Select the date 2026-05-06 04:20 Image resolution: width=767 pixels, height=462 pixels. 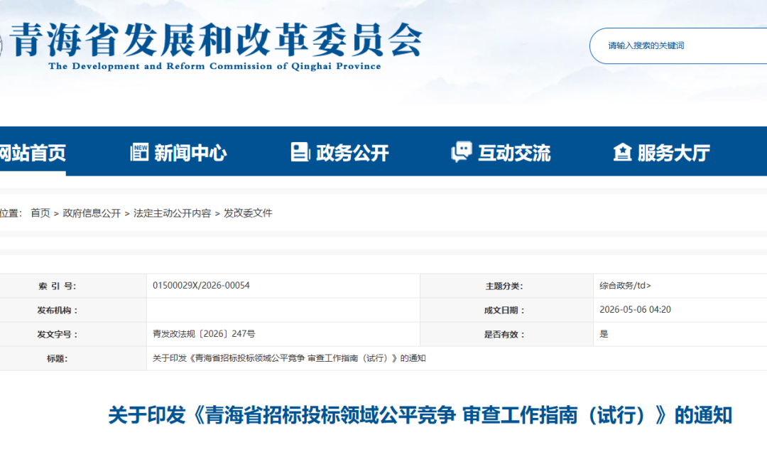(635, 310)
